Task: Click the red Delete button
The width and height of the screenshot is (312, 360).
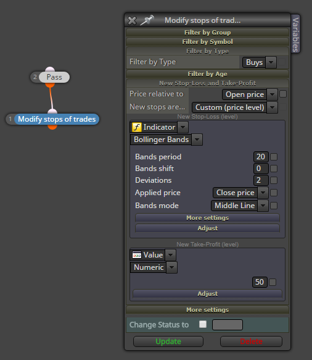Action: pos(251,341)
